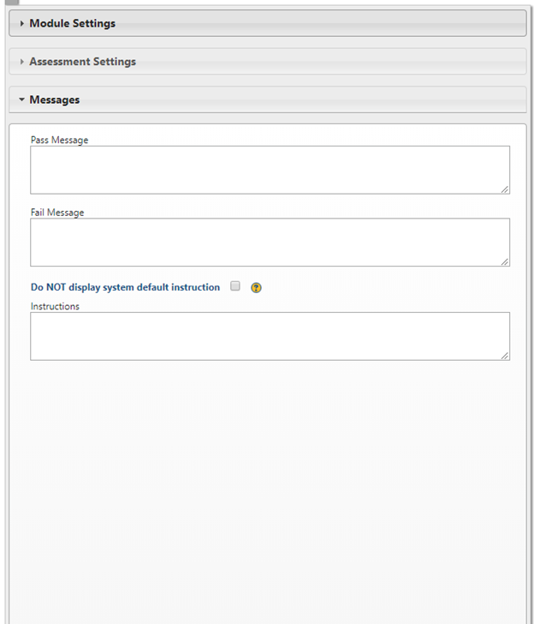Click the 'Instructions' label
Screen dimensions: 534x624
tap(55, 307)
